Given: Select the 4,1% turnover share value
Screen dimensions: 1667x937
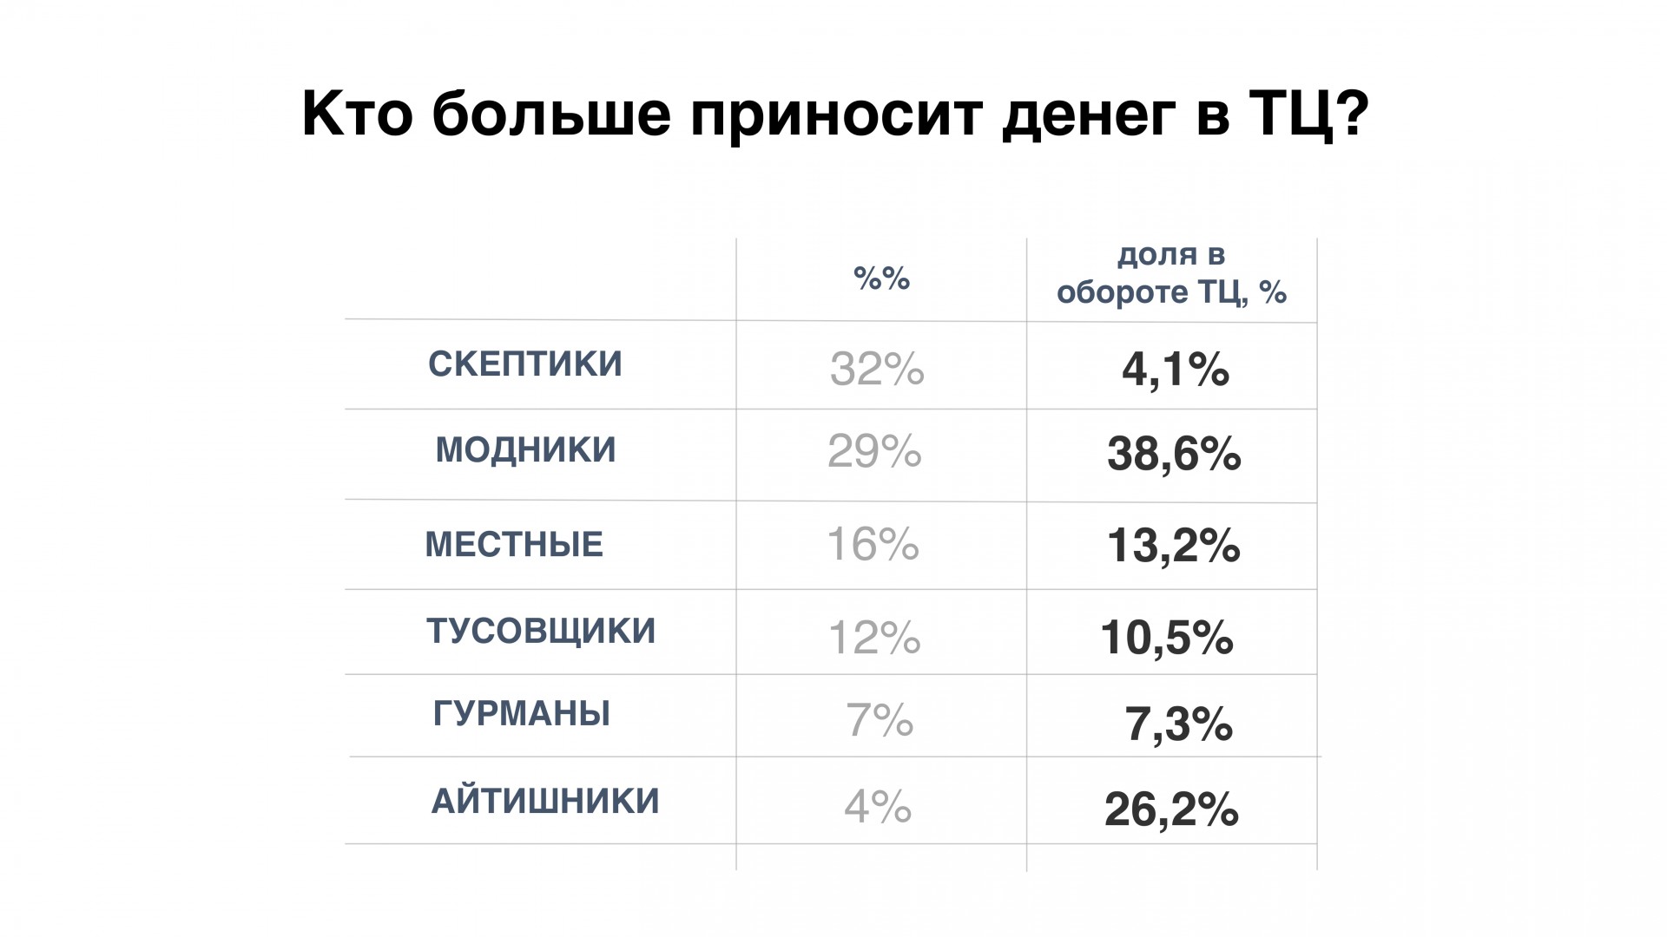Looking at the screenshot, I should (1176, 370).
